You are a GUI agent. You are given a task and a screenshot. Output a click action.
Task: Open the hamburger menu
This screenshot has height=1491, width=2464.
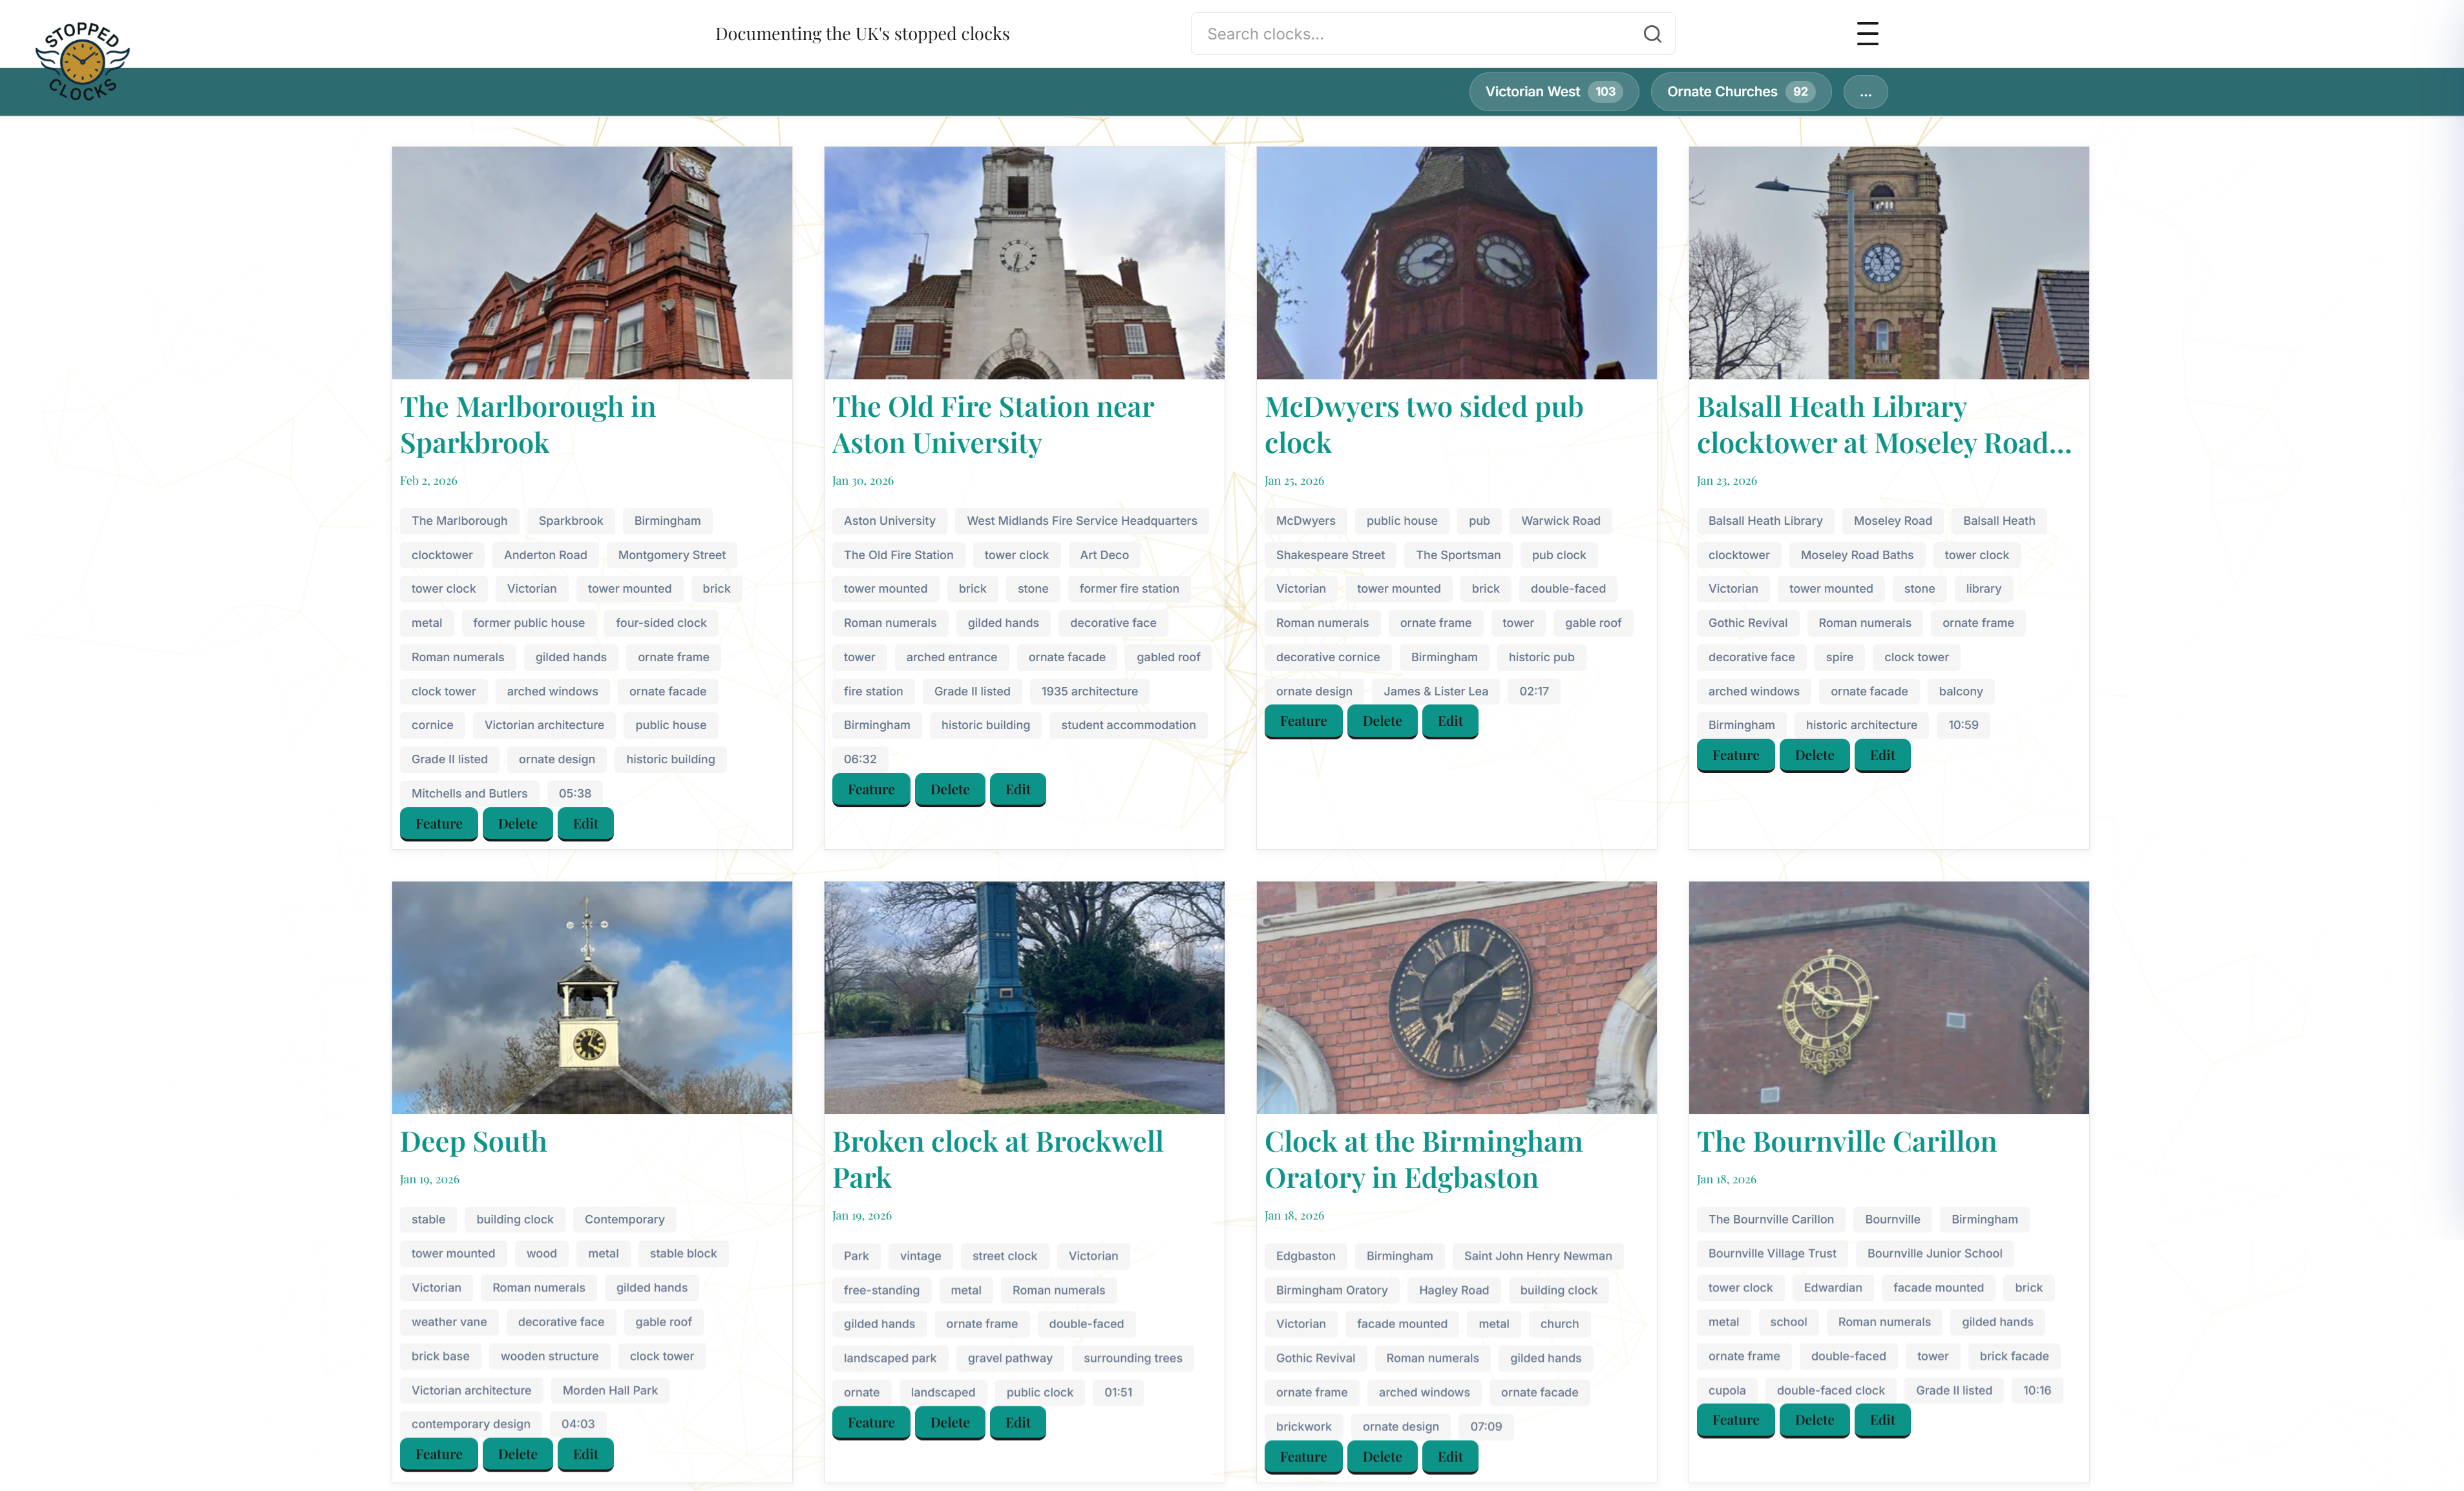(x=1866, y=33)
